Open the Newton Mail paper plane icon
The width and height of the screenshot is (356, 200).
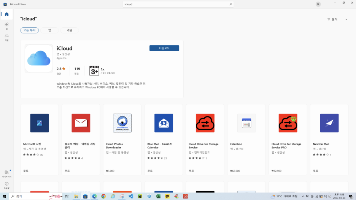point(329,123)
